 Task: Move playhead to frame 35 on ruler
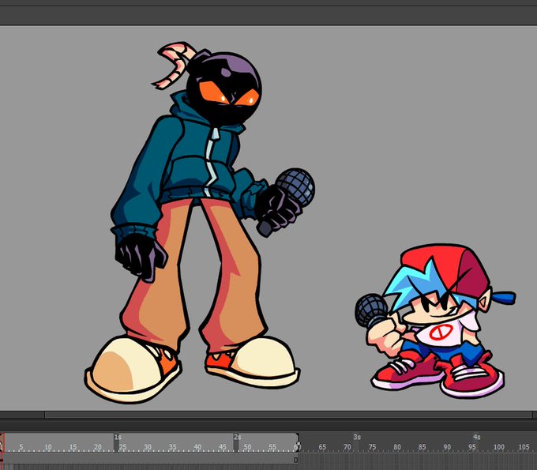(x=173, y=447)
